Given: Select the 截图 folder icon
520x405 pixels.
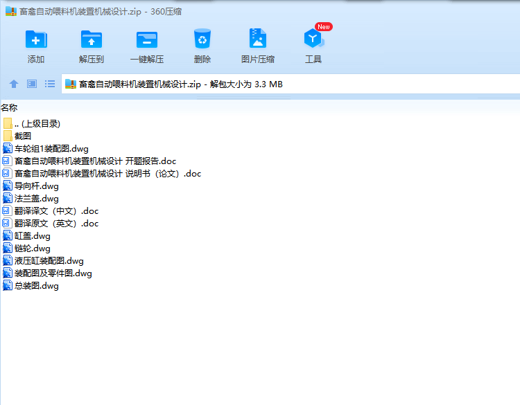Looking at the screenshot, I should click(8, 136).
